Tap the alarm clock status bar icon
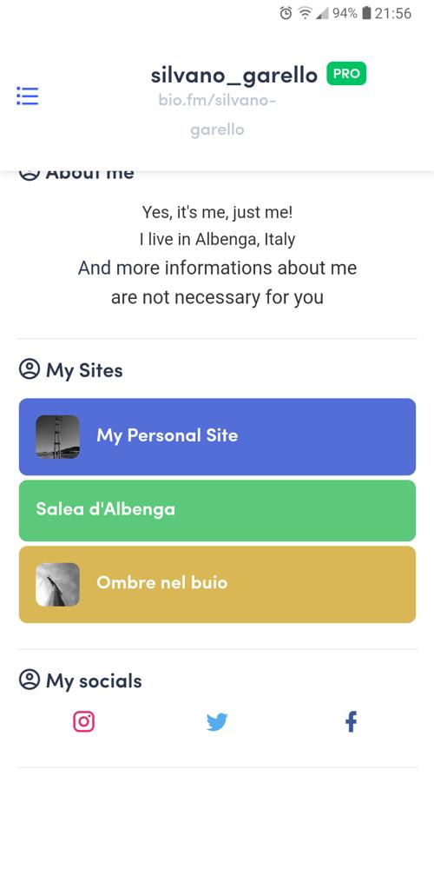 pyautogui.click(x=286, y=13)
